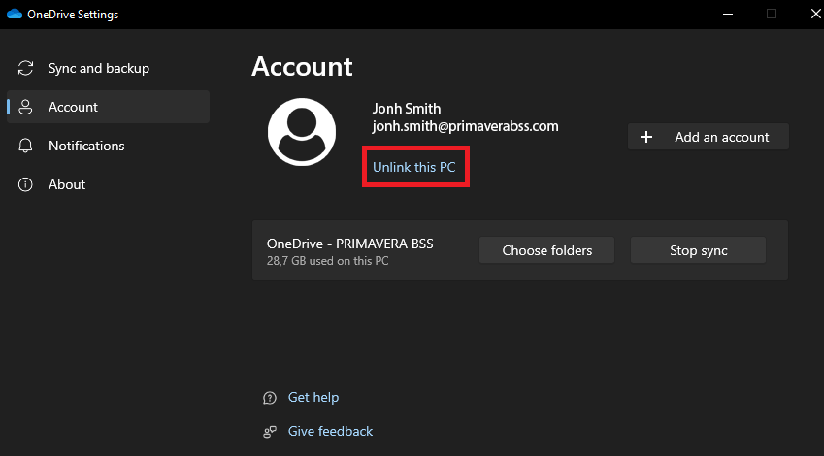Switch to the Notifications page
The width and height of the screenshot is (824, 456).
[x=109, y=147]
